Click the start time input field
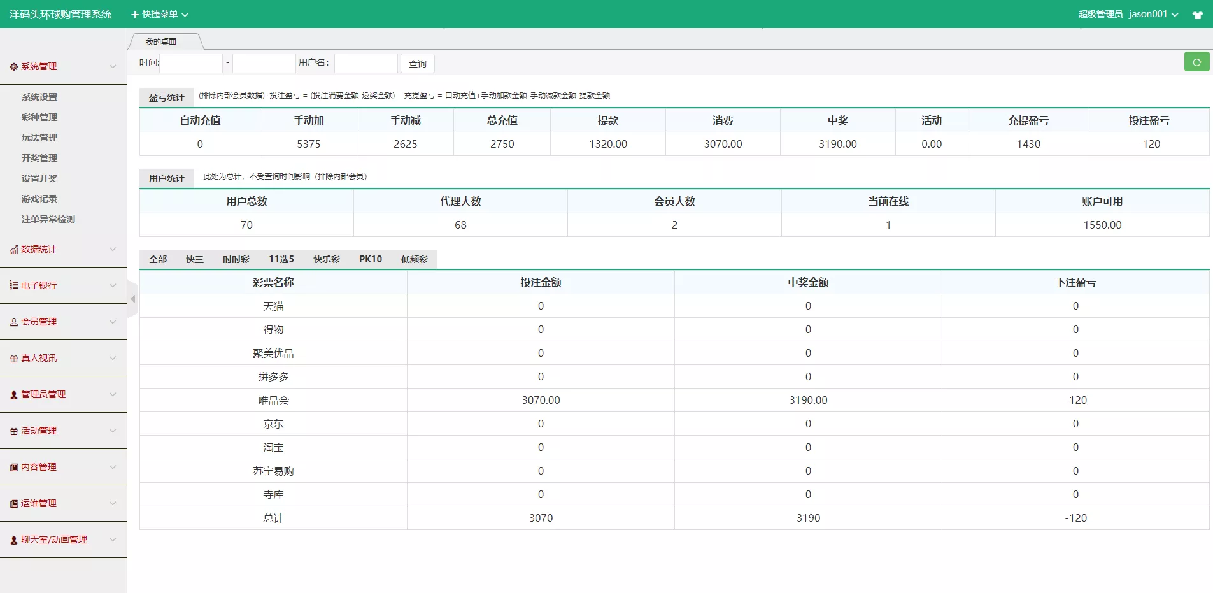1213x593 pixels. tap(191, 63)
